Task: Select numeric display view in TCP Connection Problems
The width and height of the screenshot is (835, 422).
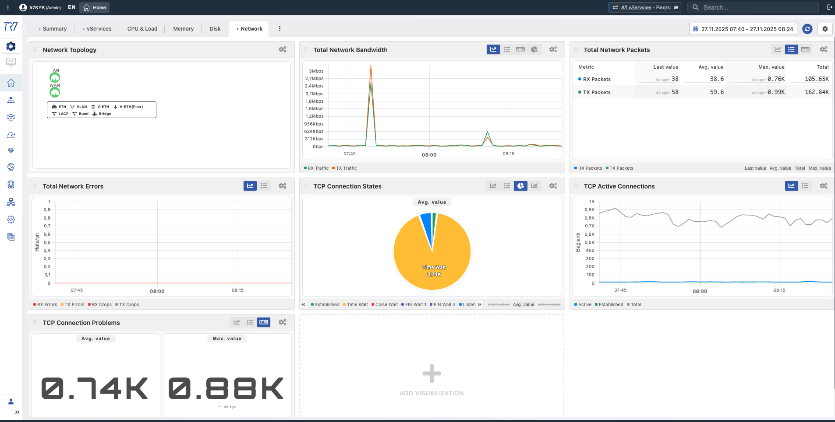Action: point(264,322)
